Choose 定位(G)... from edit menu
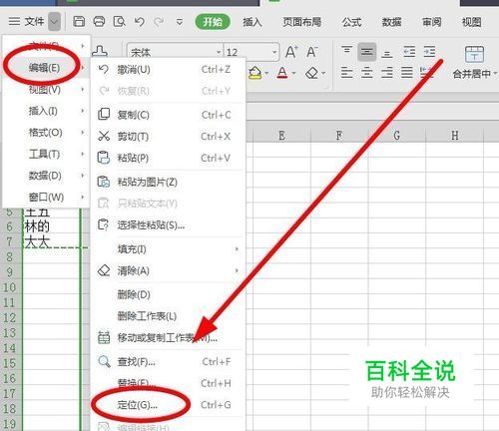 click(168, 405)
